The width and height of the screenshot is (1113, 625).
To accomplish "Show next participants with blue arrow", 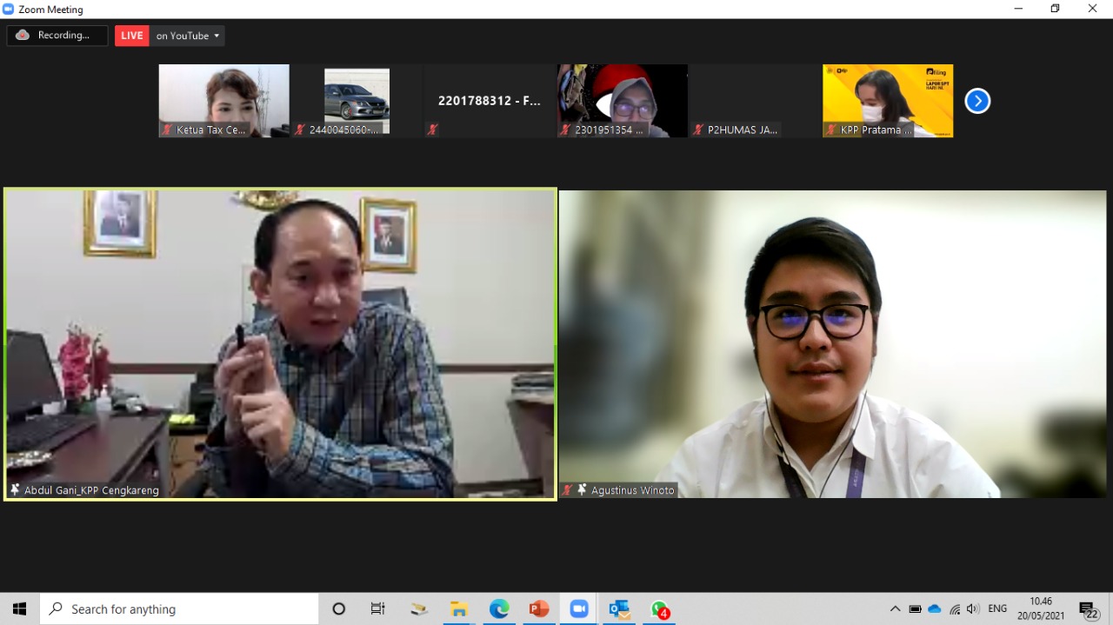I will pos(977,101).
